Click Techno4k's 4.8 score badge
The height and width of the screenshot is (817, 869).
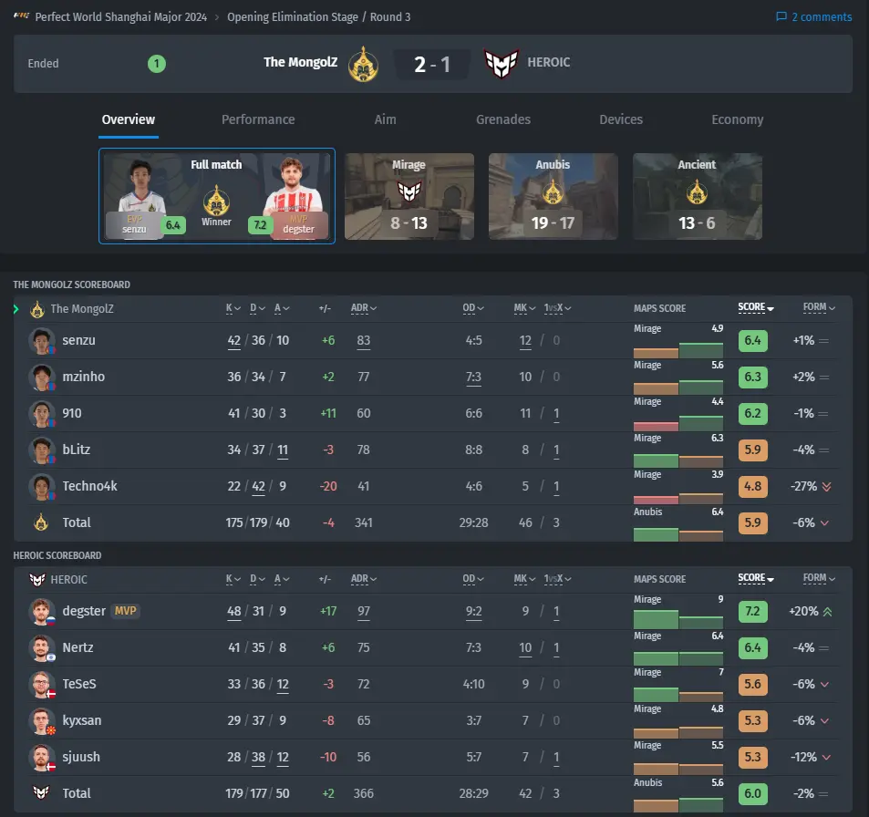(x=752, y=487)
